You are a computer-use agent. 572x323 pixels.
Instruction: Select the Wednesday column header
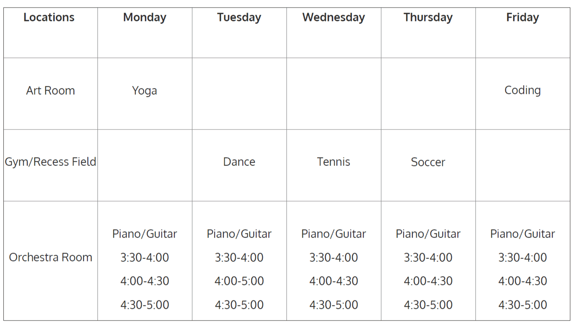(x=333, y=18)
